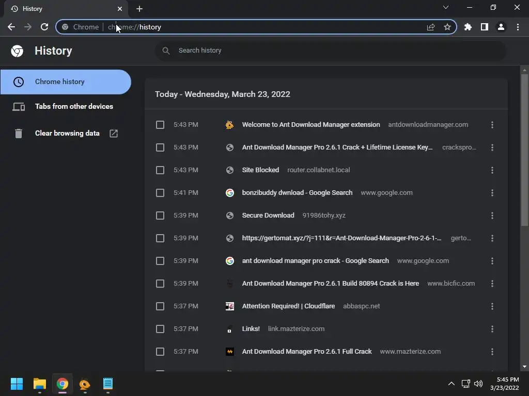This screenshot has width=529, height=396.
Task: Click the vertical scrollbar of history list
Action: (x=524, y=150)
